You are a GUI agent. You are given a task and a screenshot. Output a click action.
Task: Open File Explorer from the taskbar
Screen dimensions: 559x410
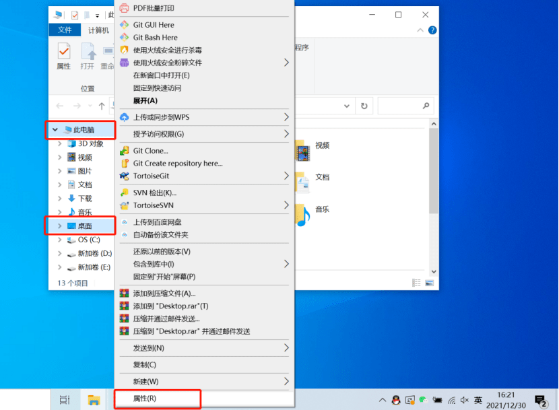94,400
